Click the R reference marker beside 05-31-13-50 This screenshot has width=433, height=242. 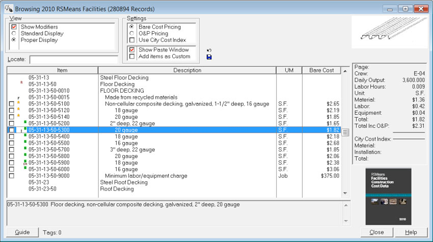point(21,83)
